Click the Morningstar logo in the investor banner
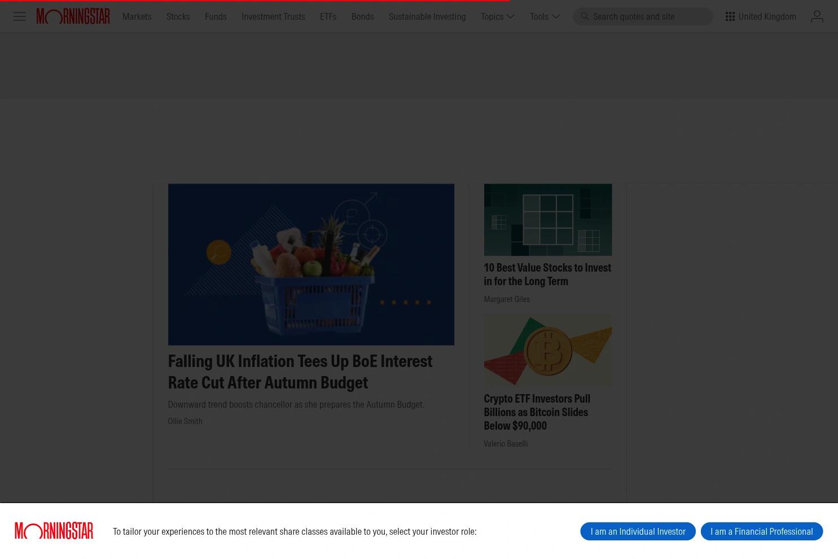The height and width of the screenshot is (559, 838). tap(54, 531)
